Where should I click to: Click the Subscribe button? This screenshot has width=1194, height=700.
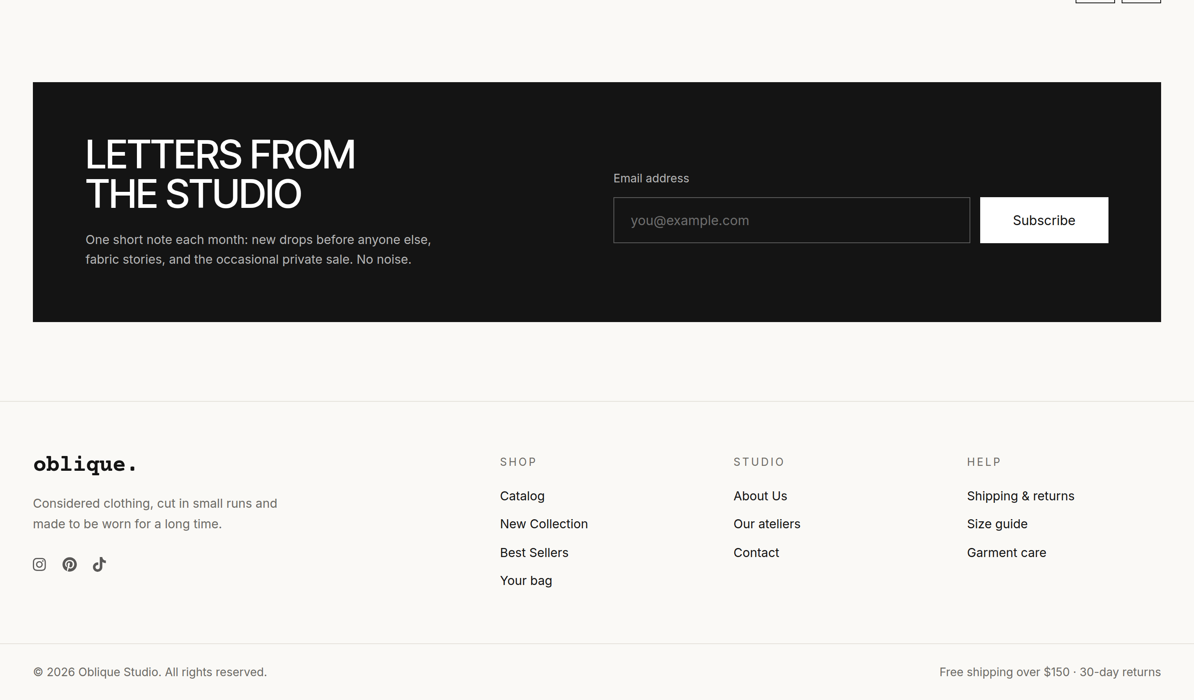tap(1044, 220)
